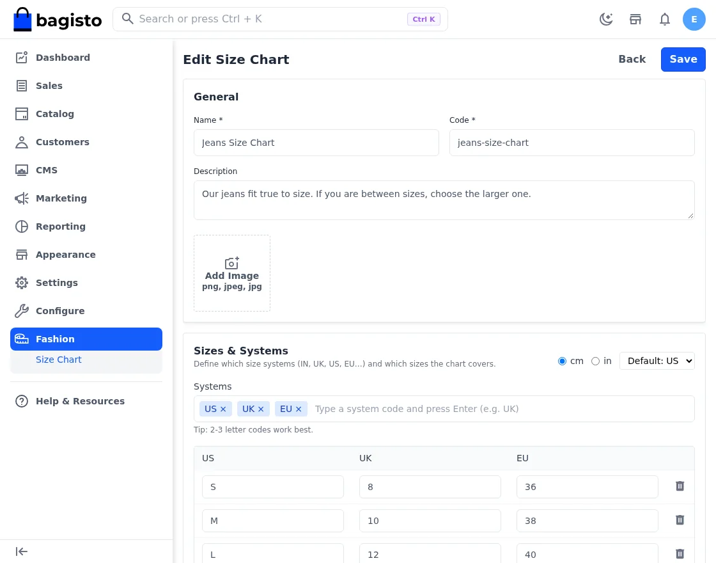The height and width of the screenshot is (563, 716).
Task: Edit the EU size 36 field
Action: tap(588, 487)
